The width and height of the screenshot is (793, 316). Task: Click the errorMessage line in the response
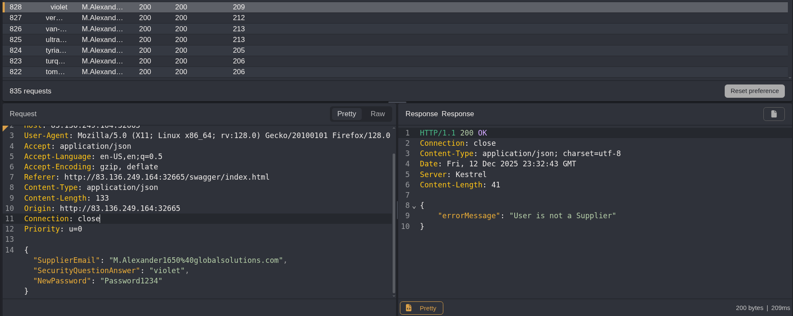[x=527, y=216]
